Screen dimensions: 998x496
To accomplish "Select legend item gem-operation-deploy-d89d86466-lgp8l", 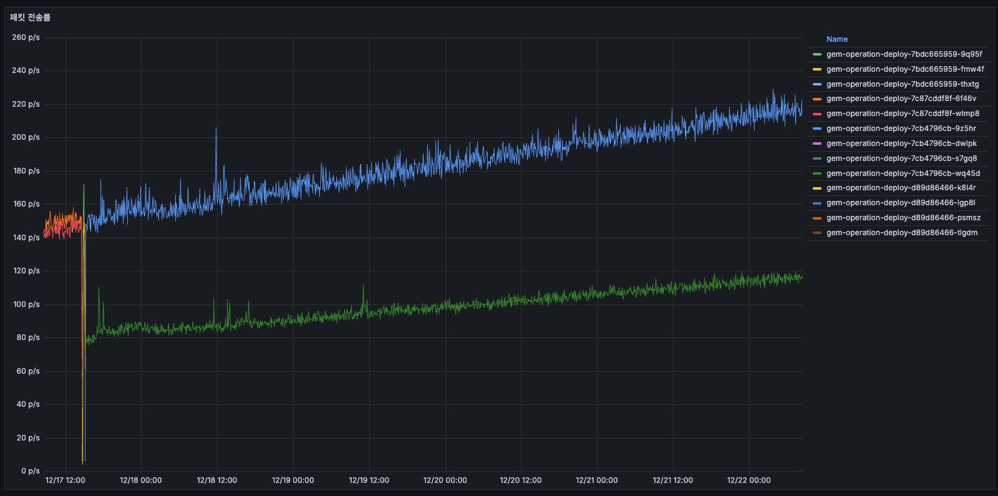I will point(900,203).
